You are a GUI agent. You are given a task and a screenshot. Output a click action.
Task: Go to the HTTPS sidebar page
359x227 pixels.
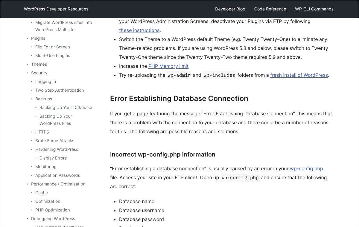[42, 132]
